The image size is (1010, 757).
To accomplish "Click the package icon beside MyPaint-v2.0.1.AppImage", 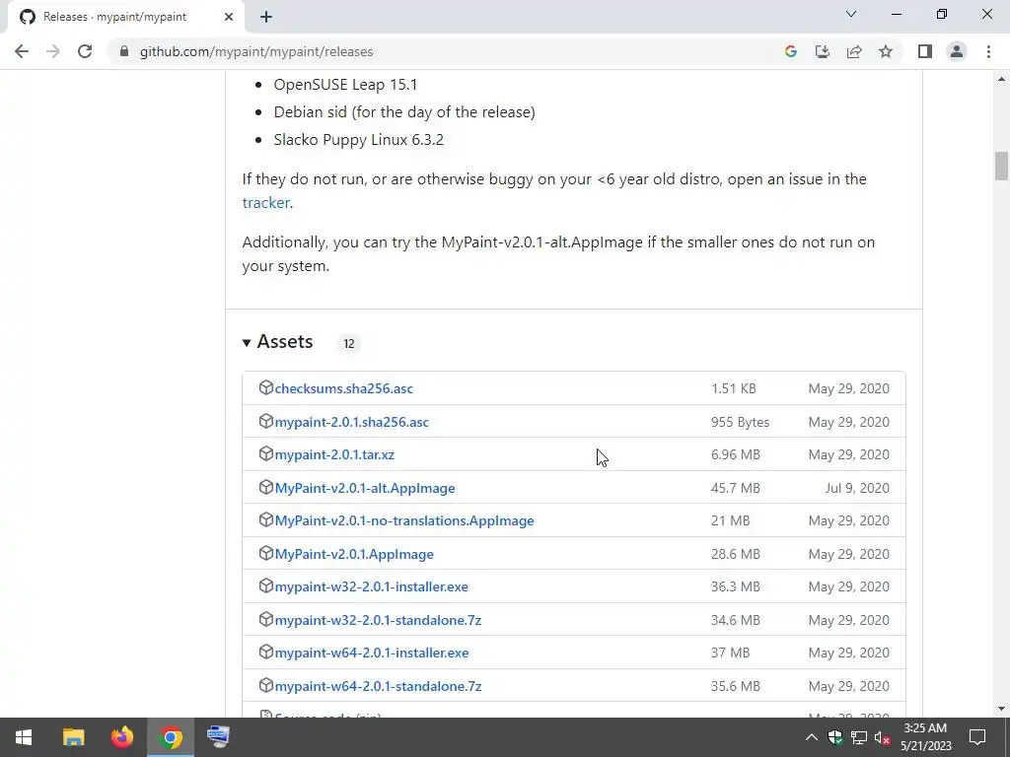I will pos(266,554).
